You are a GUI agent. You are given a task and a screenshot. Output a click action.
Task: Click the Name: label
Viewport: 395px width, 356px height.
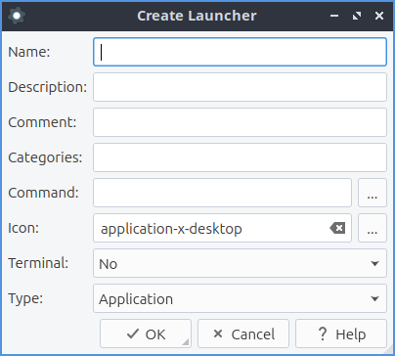click(29, 52)
